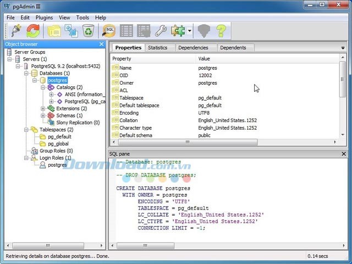Click the Schemas red icon in tree
This screenshot has width=352, height=264.
[x=51, y=116]
